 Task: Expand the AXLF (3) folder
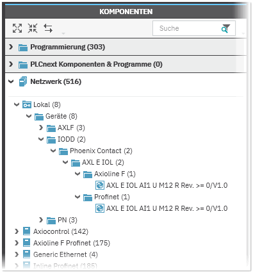click(x=41, y=128)
